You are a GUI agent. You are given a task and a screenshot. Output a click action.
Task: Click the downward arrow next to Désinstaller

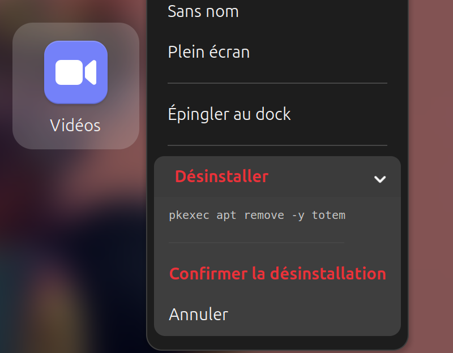[380, 178]
